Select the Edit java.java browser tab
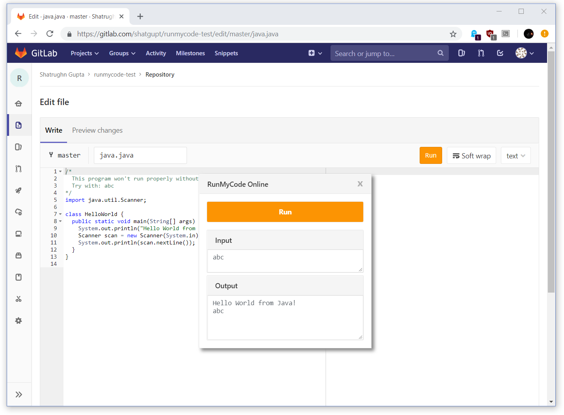 coord(71,17)
